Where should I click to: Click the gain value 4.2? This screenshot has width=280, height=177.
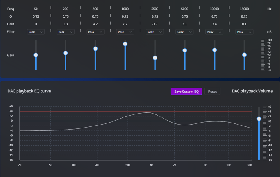tap(95, 24)
